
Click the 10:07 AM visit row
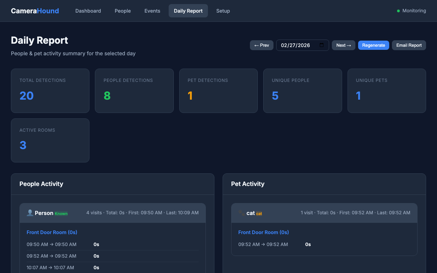(50, 268)
